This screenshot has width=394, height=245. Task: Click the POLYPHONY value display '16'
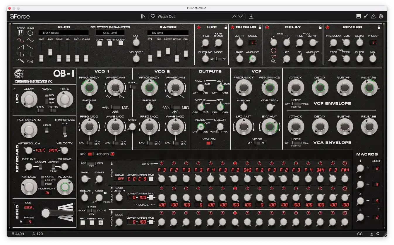[x=47, y=193]
